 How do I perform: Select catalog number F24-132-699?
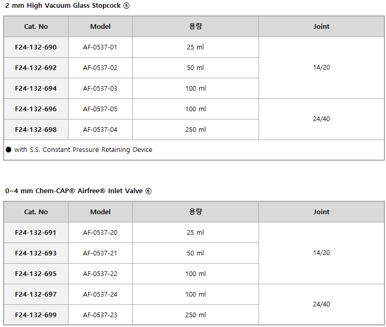coord(36,315)
